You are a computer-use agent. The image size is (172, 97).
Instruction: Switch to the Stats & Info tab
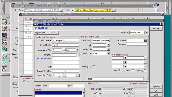click(x=40, y=33)
